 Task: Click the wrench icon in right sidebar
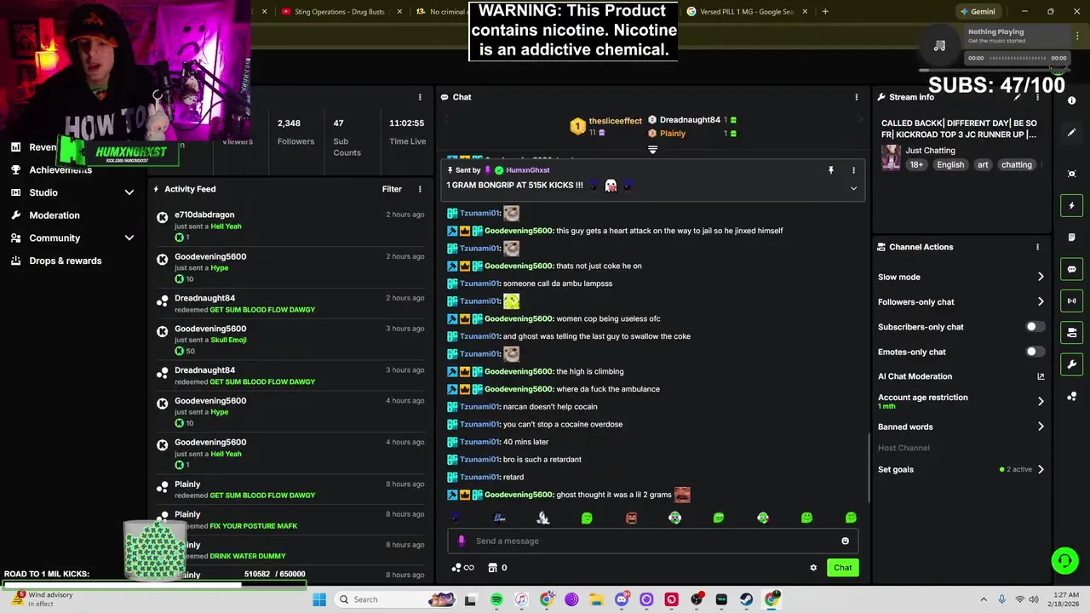point(1071,364)
